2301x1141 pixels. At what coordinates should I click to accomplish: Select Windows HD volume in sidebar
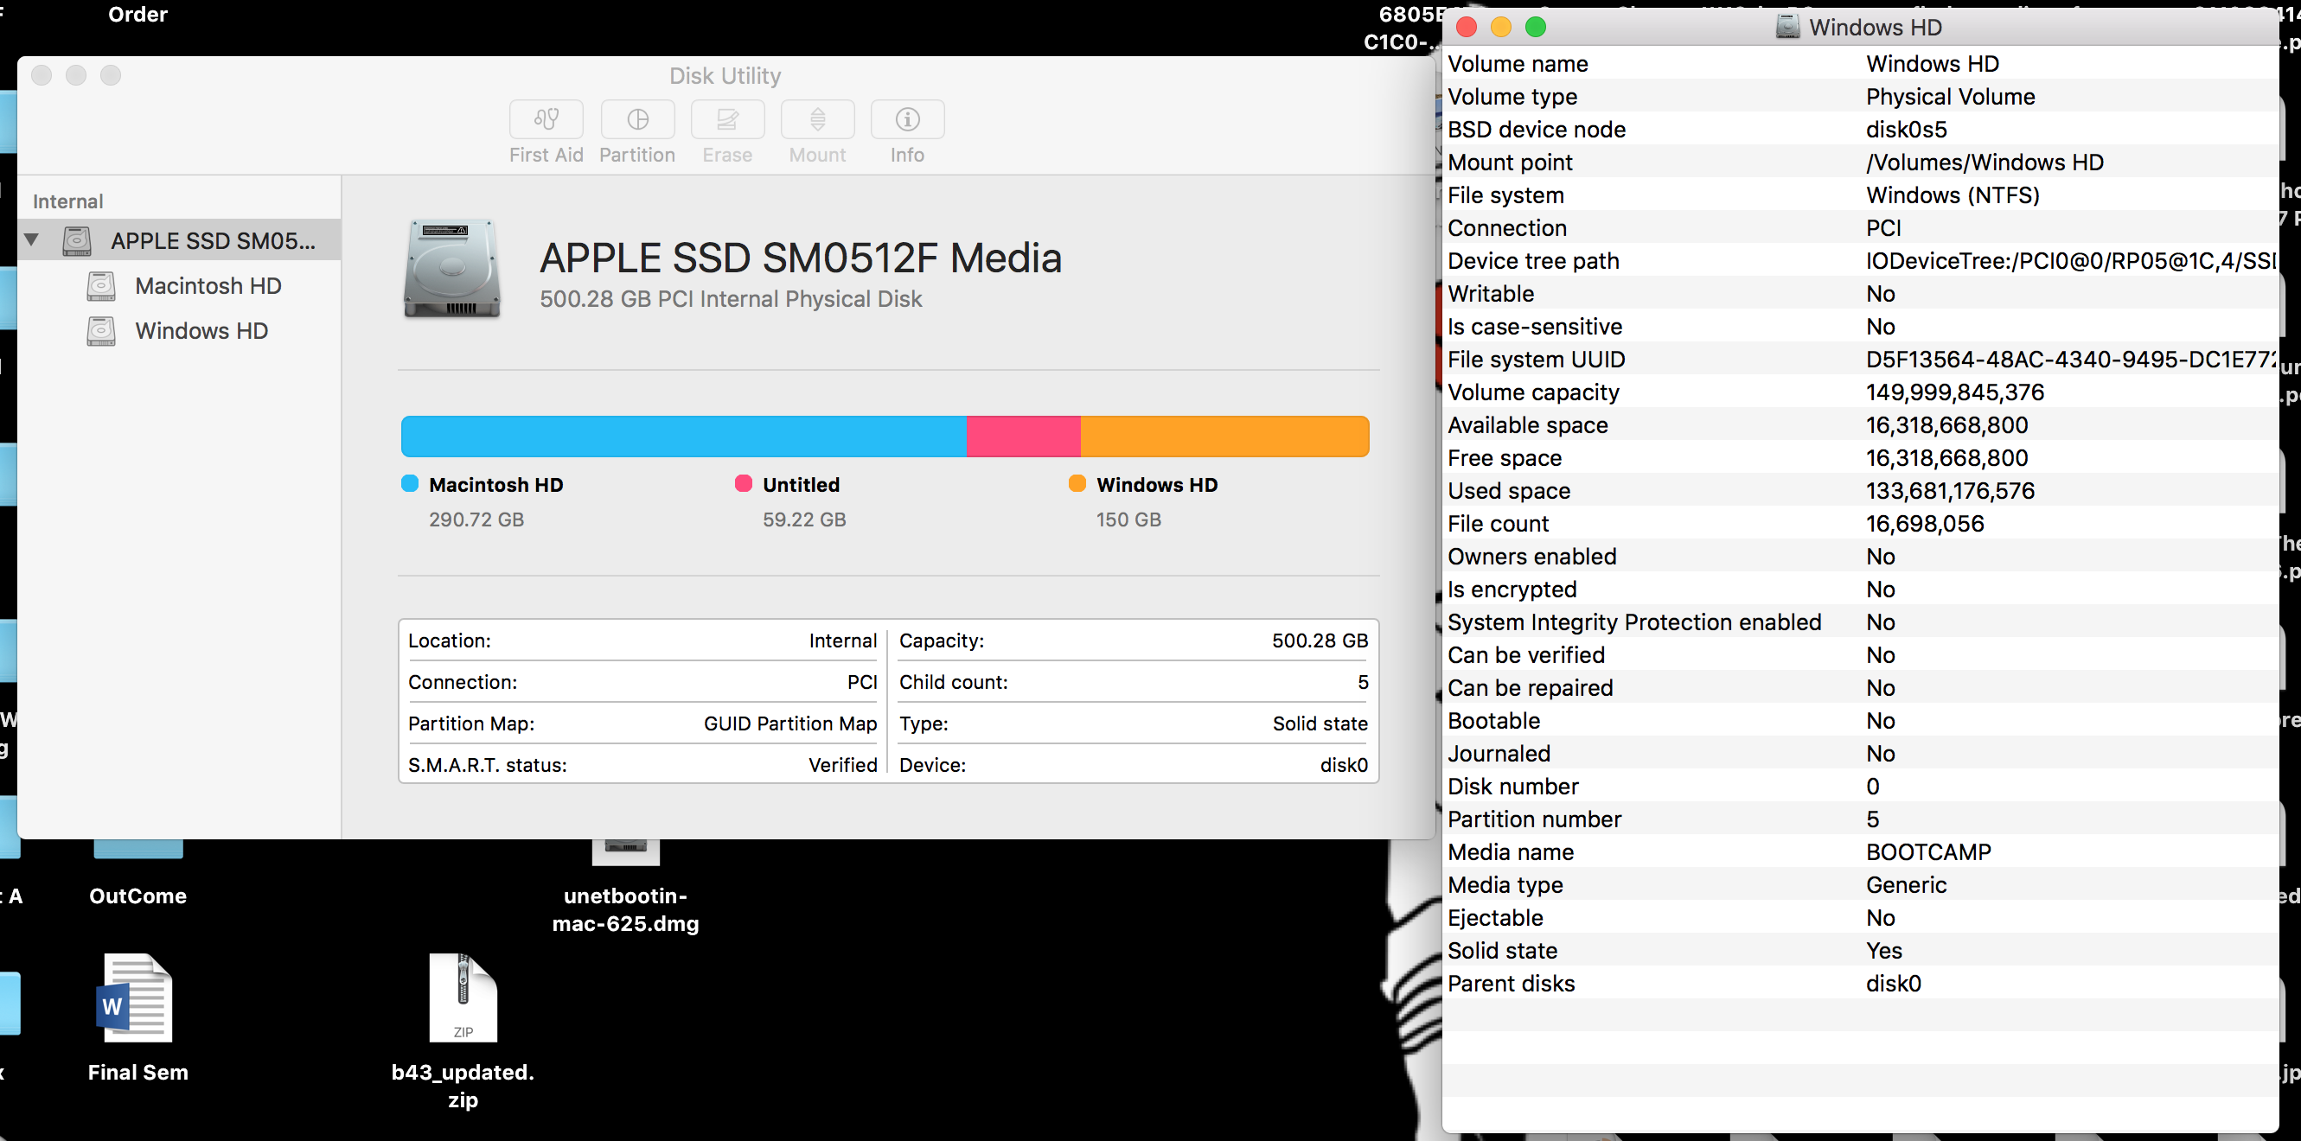tap(201, 331)
